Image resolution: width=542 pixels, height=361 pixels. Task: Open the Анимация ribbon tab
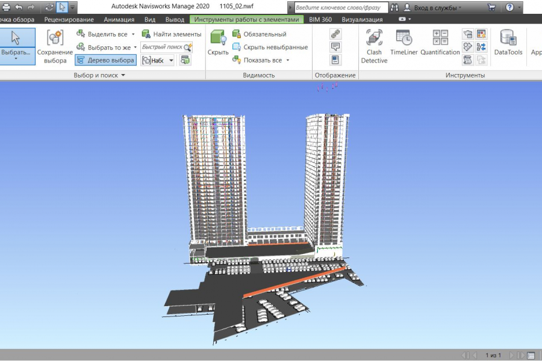(119, 19)
